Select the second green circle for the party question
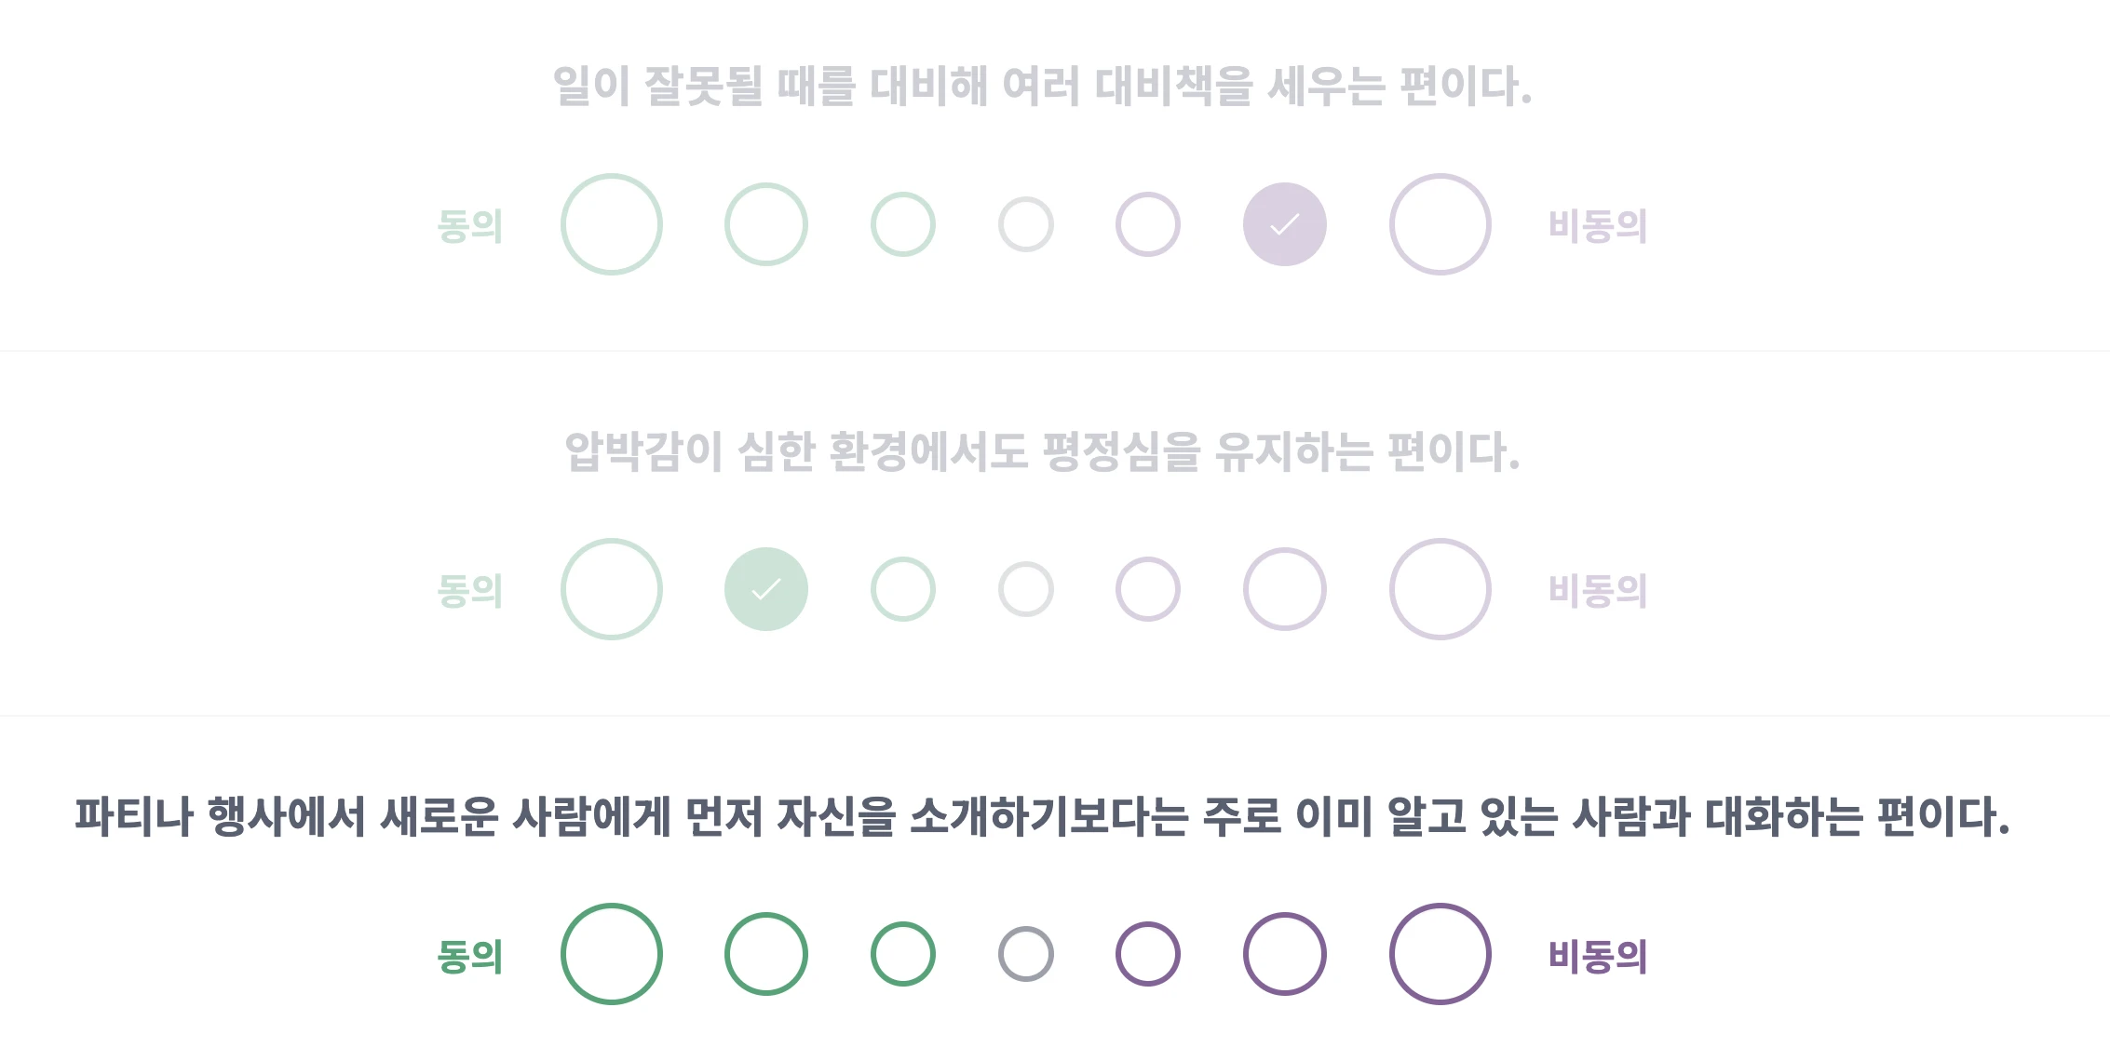The width and height of the screenshot is (2110, 1061). [765, 953]
